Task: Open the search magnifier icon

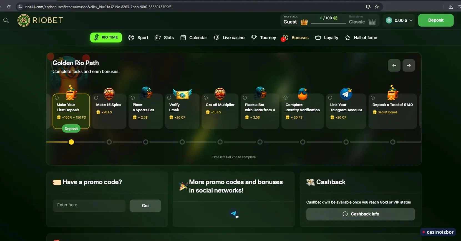Action: pos(6,20)
